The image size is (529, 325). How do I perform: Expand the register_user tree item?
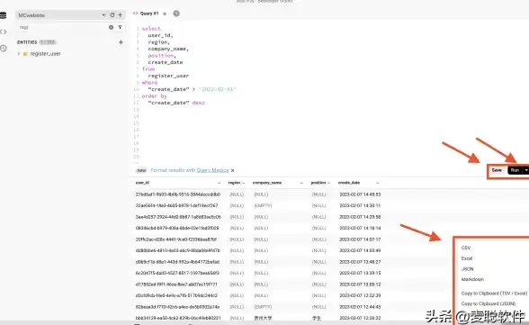coord(19,54)
